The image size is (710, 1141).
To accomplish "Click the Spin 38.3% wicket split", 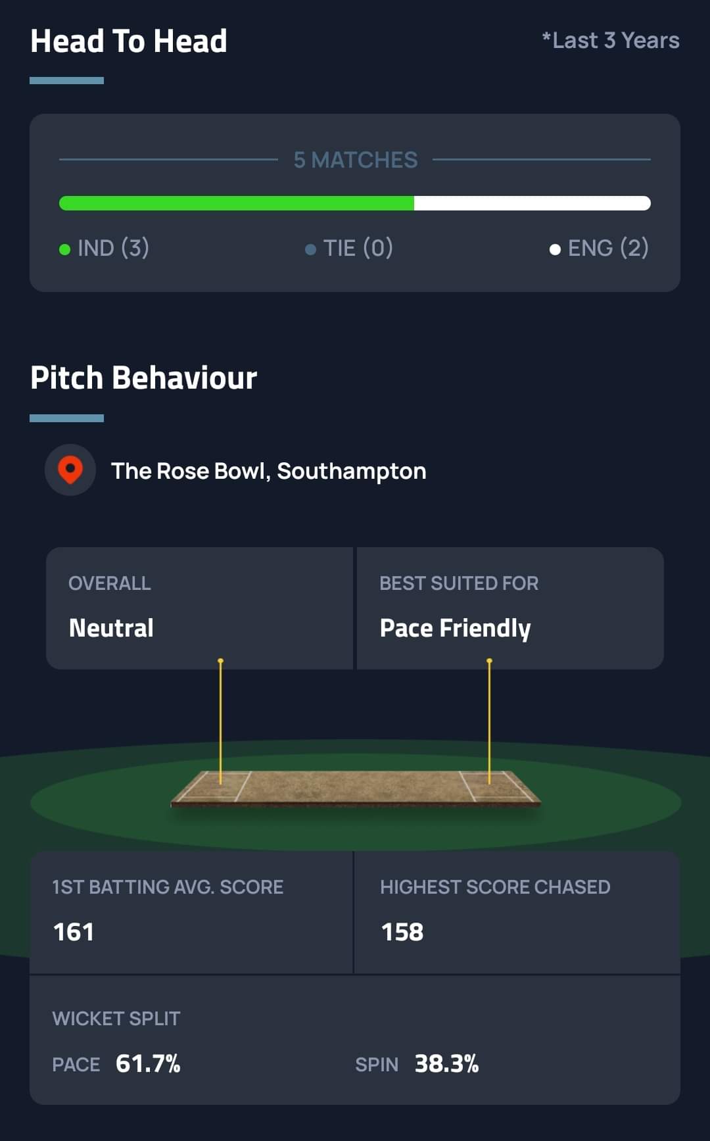I will tap(417, 1063).
